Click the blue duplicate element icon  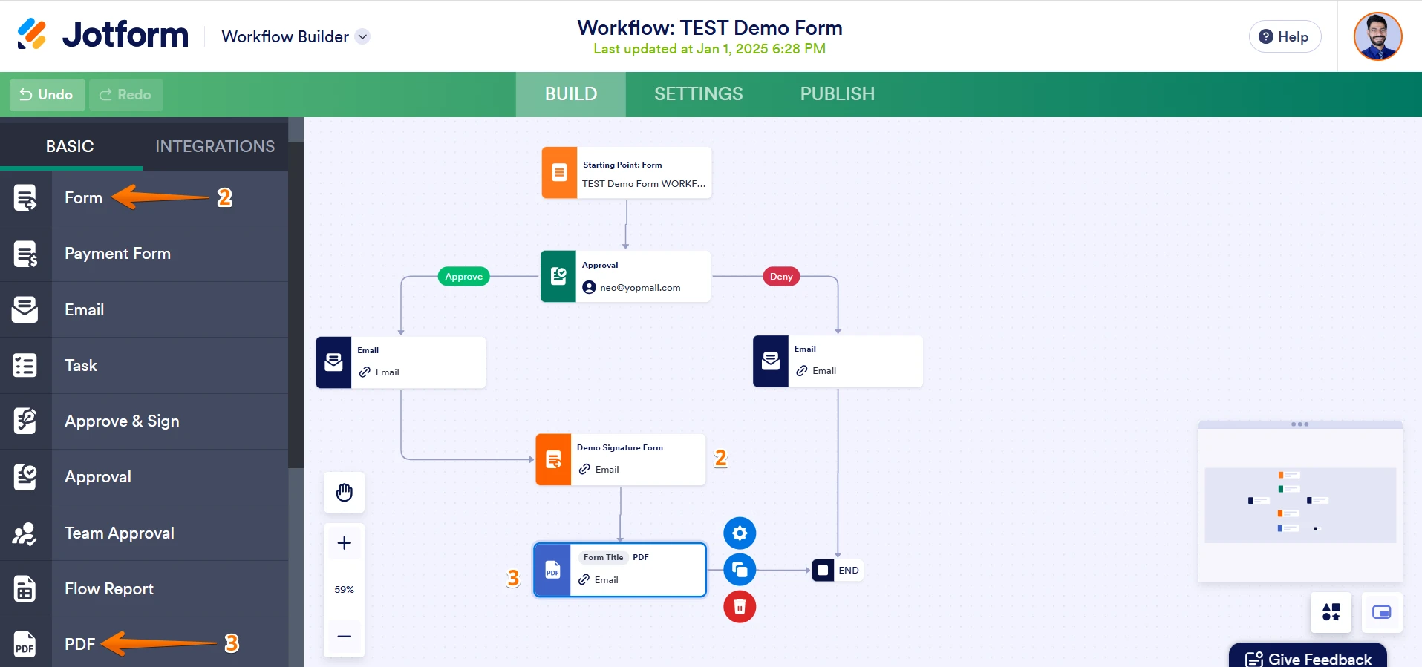click(x=740, y=570)
